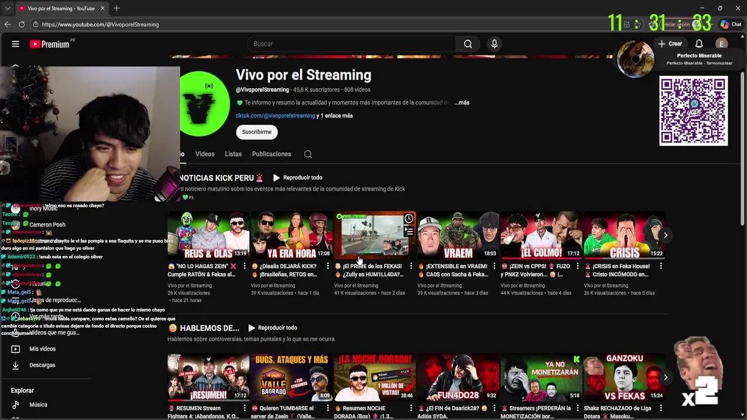747x420 pixels.
Task: Open options for 'Resumen NOCHE DORADA' video
Action: [x=411, y=408]
